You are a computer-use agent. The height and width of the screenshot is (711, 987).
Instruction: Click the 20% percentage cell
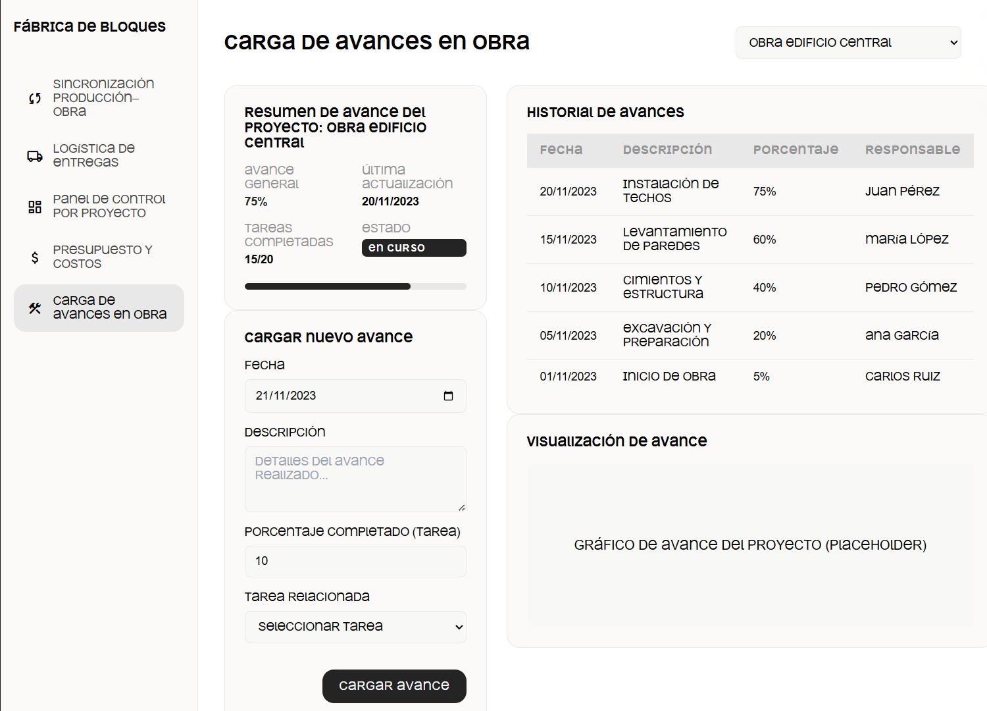[765, 336]
